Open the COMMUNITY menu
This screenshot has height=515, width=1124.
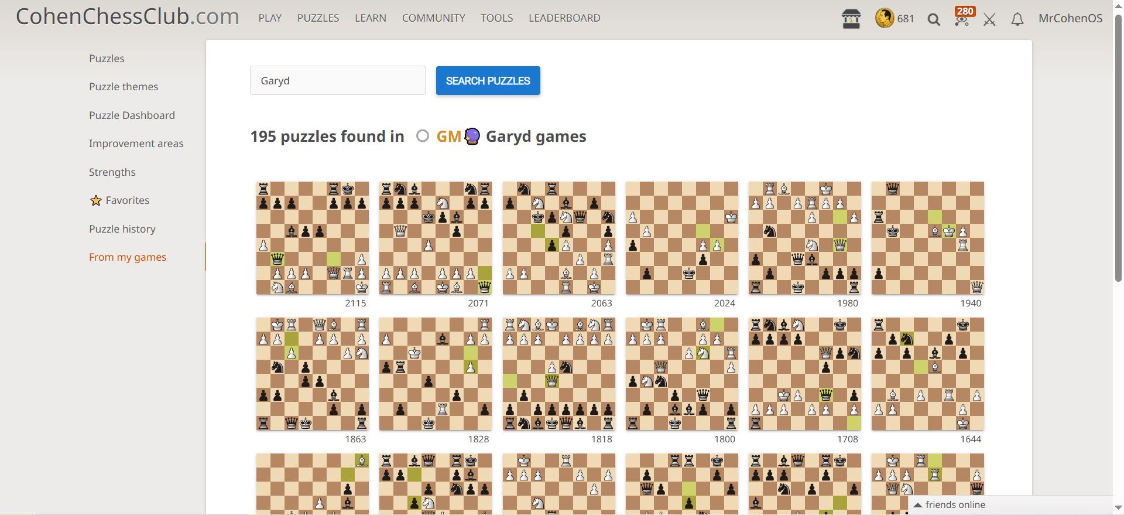pos(434,18)
